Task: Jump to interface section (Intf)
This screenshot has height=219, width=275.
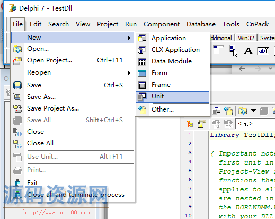Action: 216,124
